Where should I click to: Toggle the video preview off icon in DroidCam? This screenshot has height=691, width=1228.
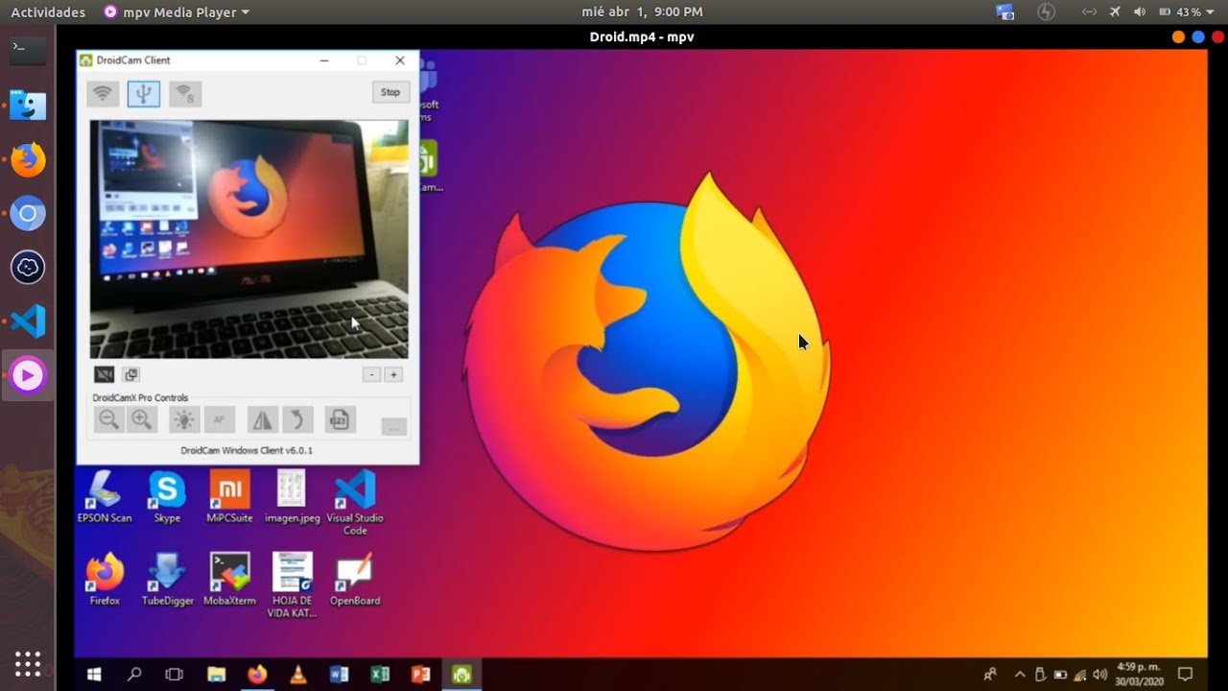[105, 374]
